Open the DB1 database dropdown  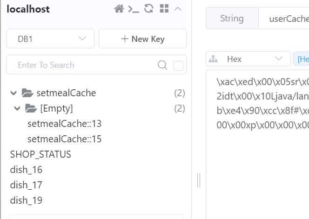point(50,39)
